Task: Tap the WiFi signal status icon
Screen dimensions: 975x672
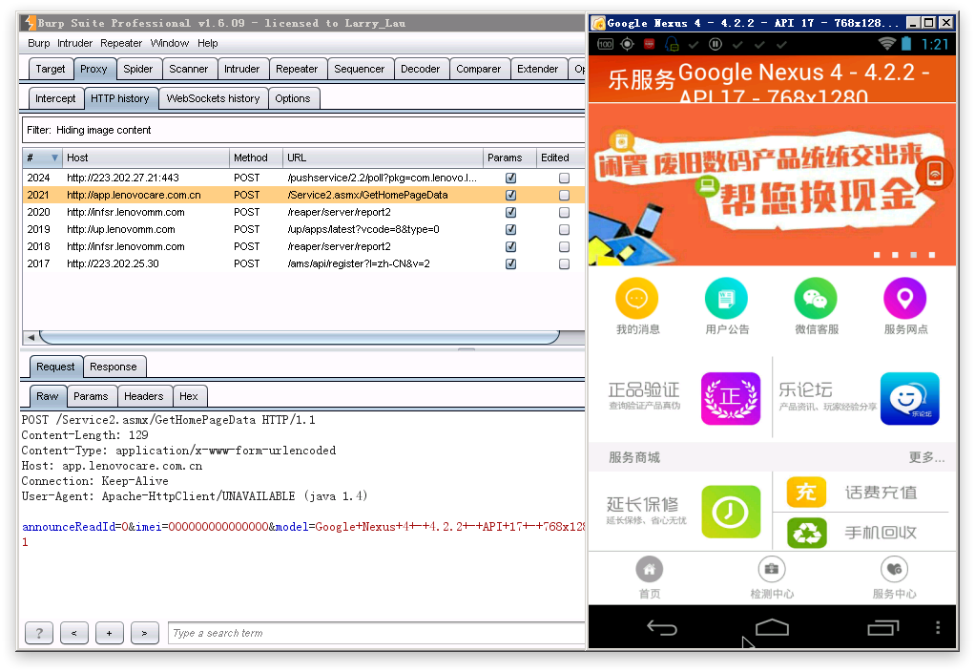Action: point(886,44)
